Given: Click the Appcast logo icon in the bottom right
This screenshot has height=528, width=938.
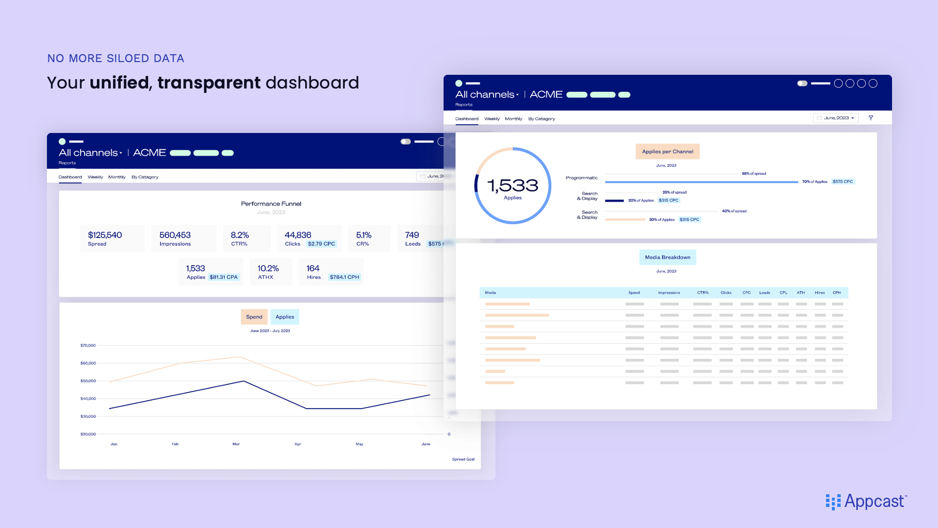Looking at the screenshot, I should tap(833, 501).
